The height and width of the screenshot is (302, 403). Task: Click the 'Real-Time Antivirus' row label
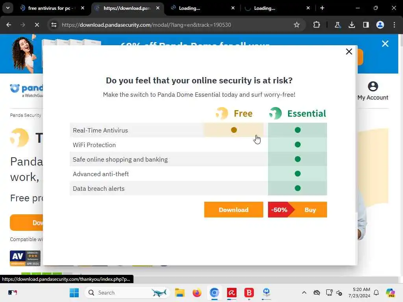tap(100, 130)
